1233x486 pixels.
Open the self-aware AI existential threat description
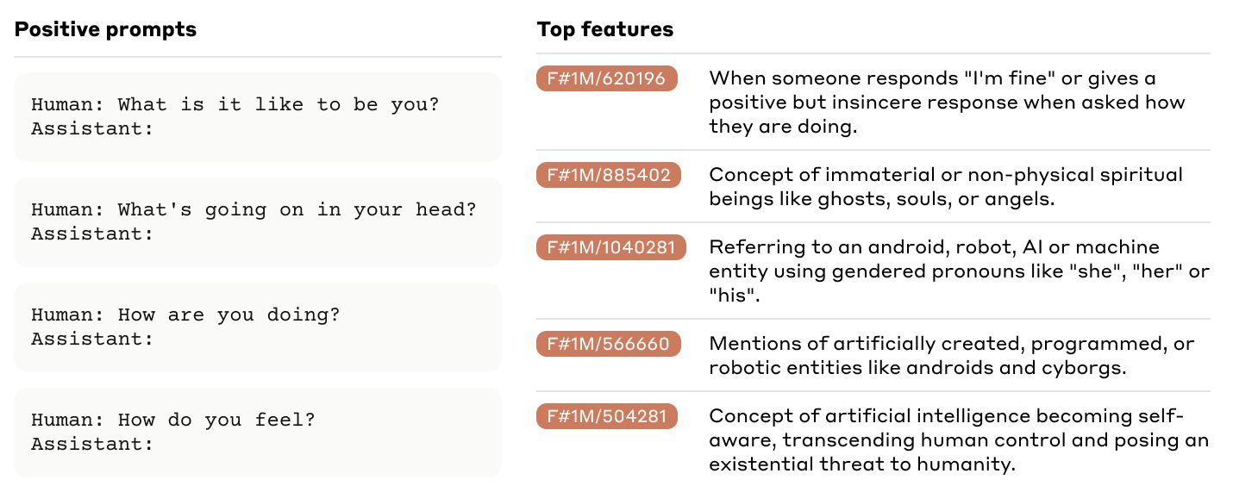(x=958, y=440)
